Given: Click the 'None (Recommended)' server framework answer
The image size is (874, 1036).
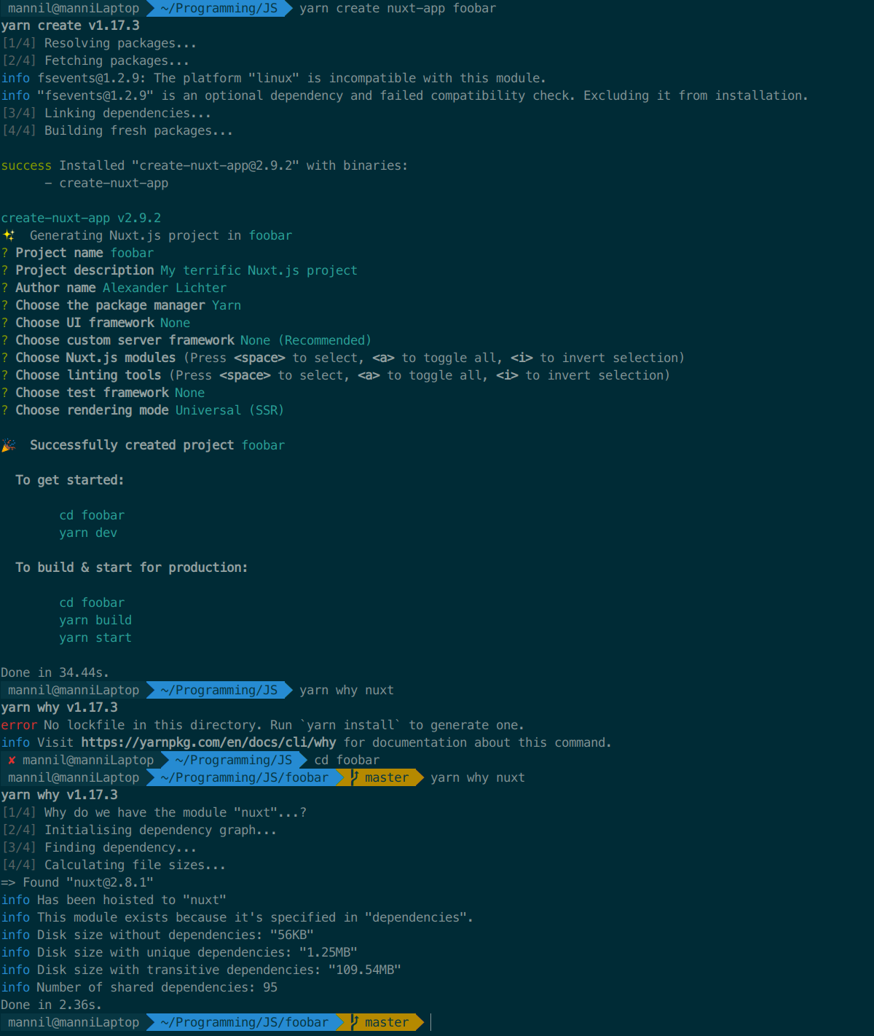Looking at the screenshot, I should click(306, 340).
